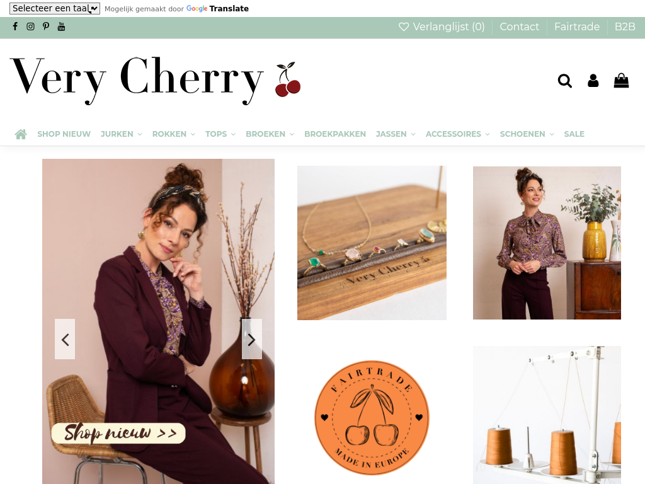645x484 pixels.
Task: Open the user account icon
Action: click(593, 81)
